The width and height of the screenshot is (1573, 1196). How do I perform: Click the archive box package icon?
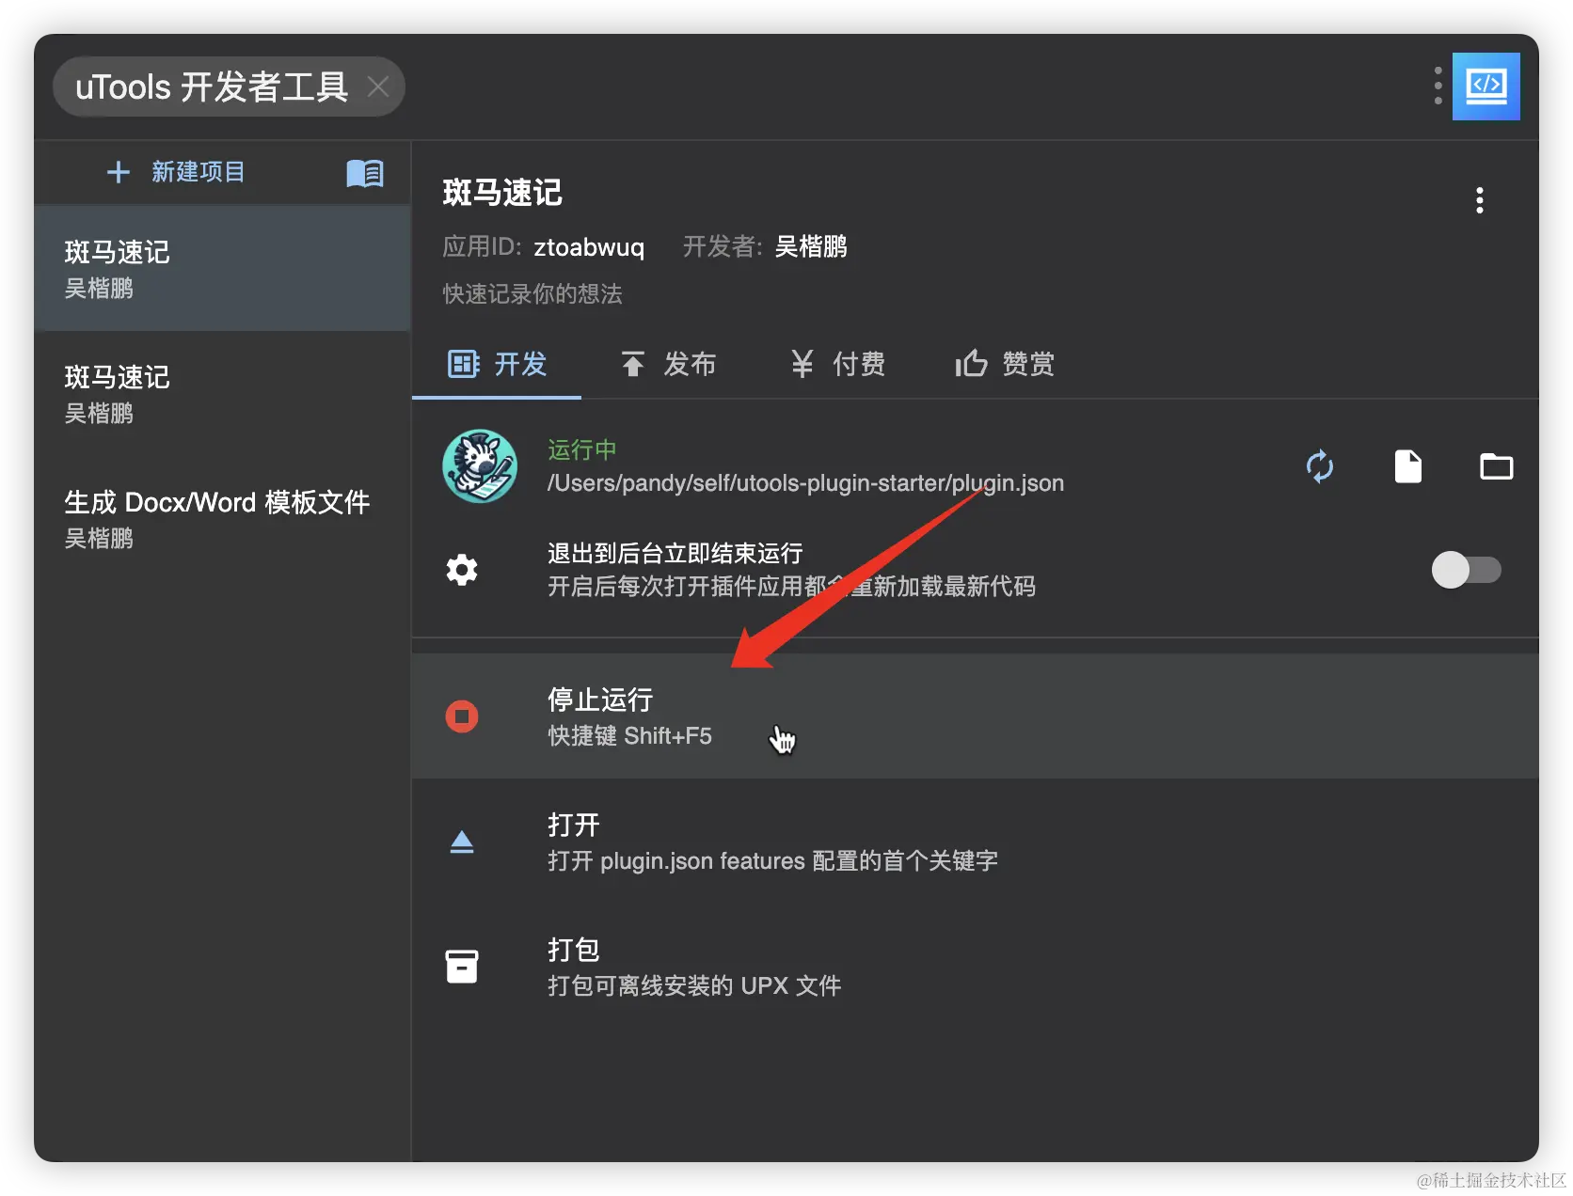462,967
